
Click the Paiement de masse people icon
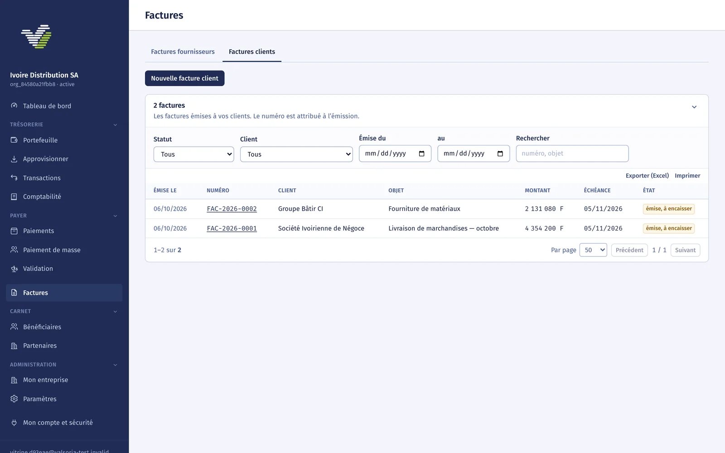[14, 250]
